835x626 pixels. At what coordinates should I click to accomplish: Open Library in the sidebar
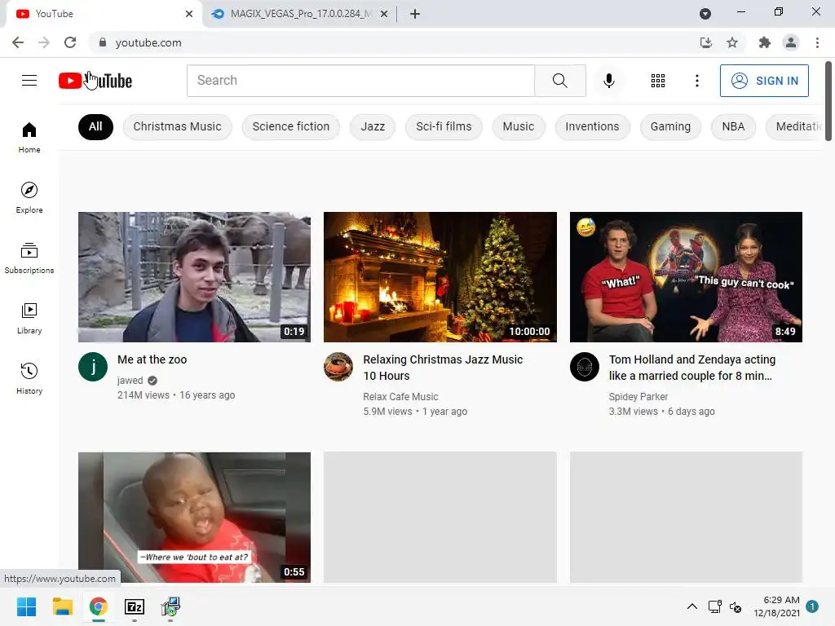coord(29,319)
